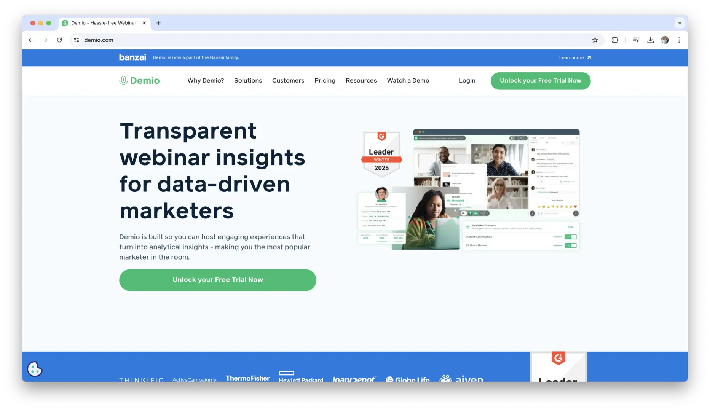
Task: Open the Solutions menu
Action: (x=248, y=81)
